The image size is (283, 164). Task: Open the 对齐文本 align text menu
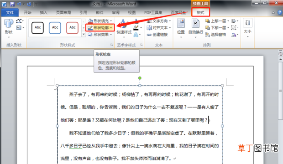point(159,28)
